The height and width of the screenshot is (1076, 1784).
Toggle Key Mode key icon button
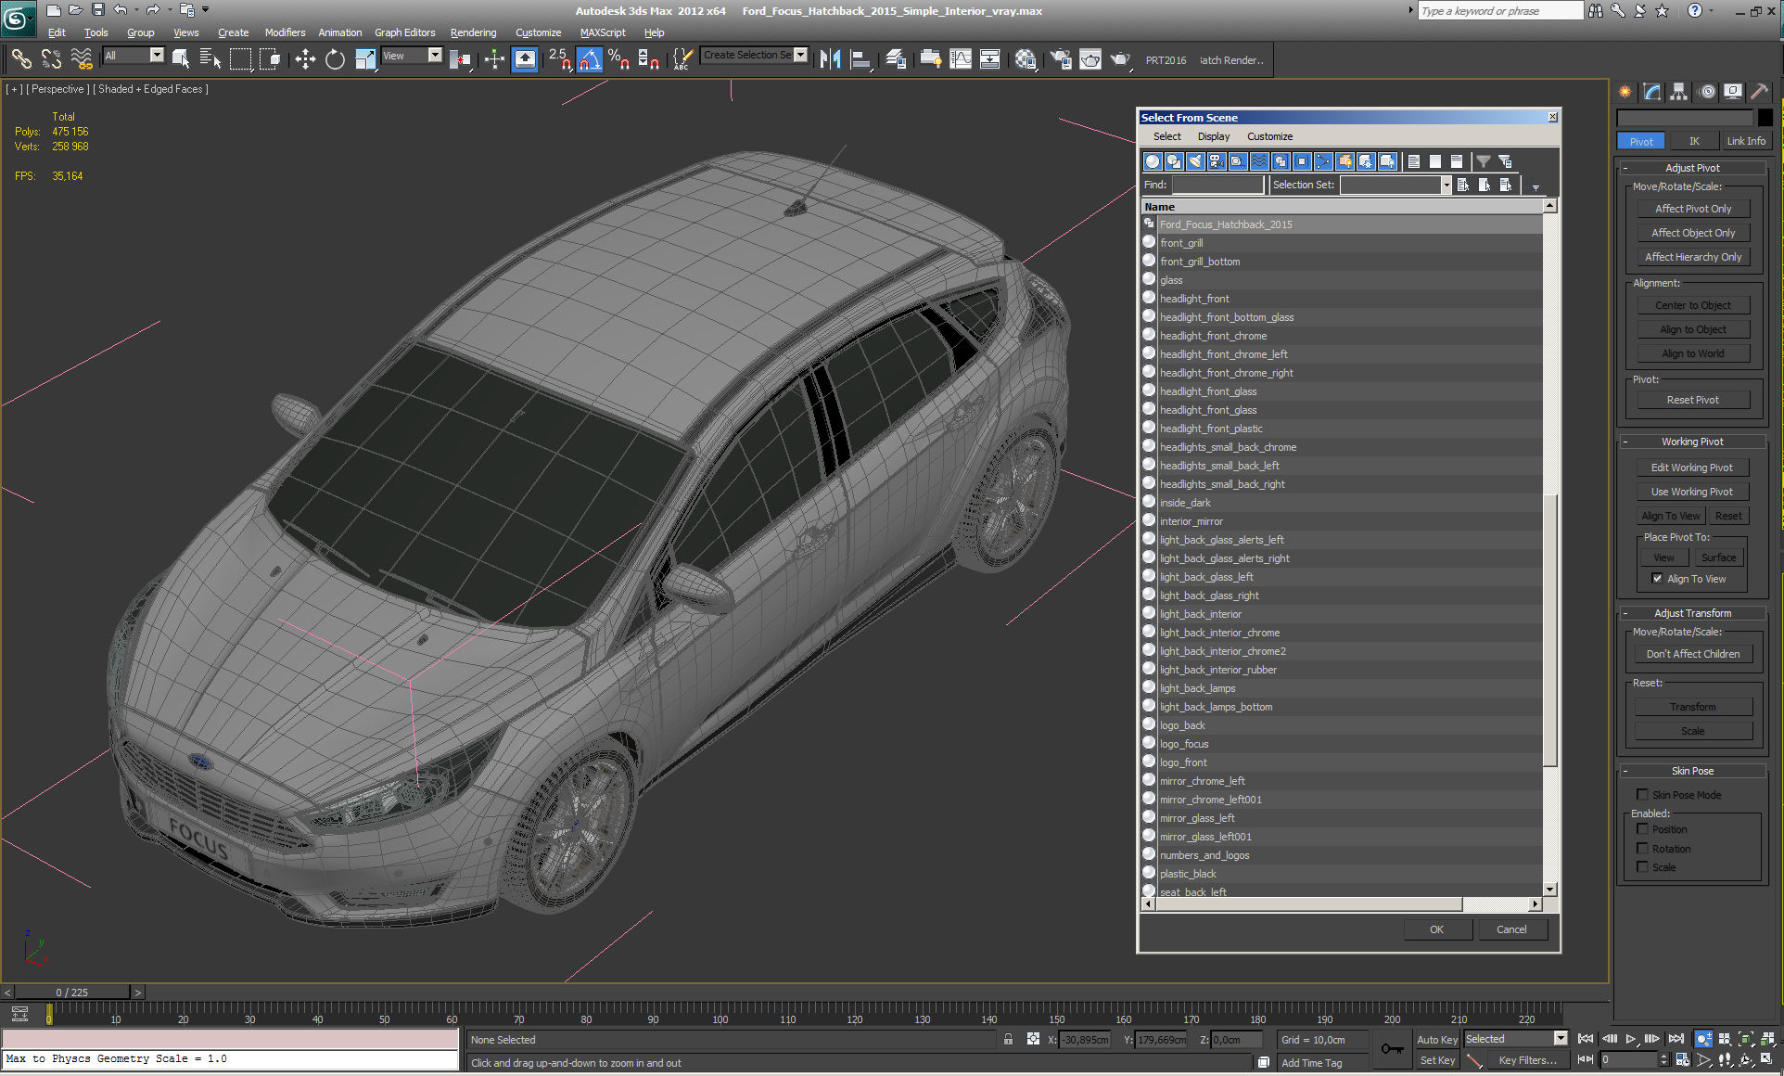(x=1392, y=1049)
